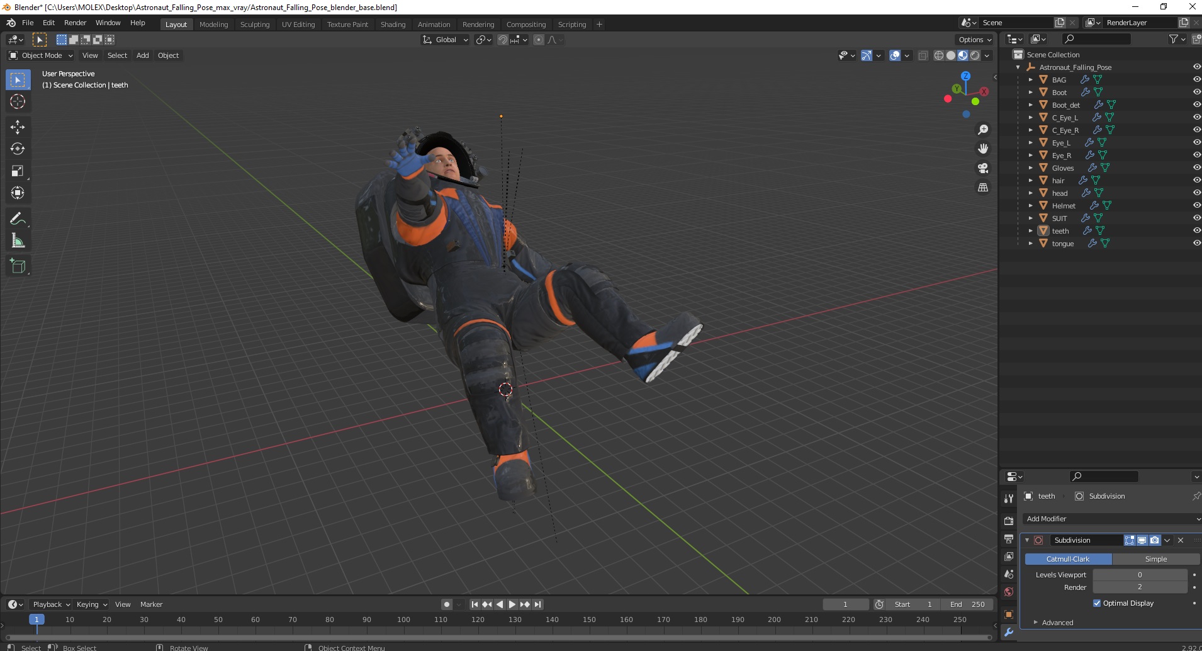Viewport: 1202px width, 651px height.
Task: Select the Cursor tool in the toolbar
Action: pyautogui.click(x=18, y=101)
